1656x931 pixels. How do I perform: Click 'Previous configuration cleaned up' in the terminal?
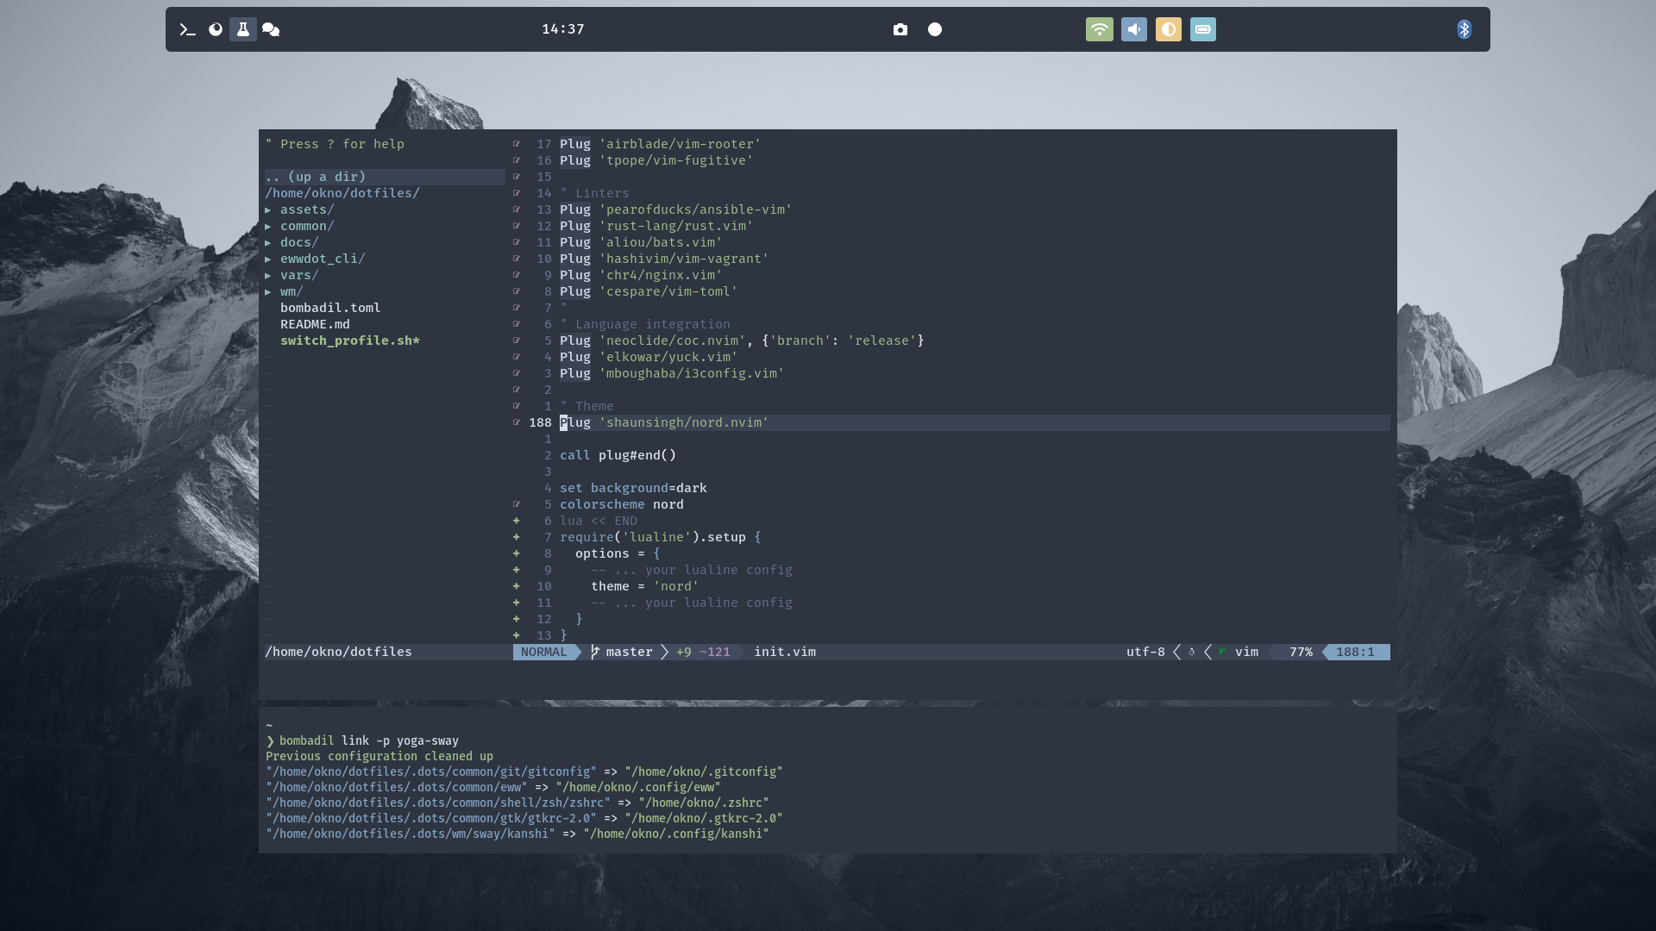379,756
